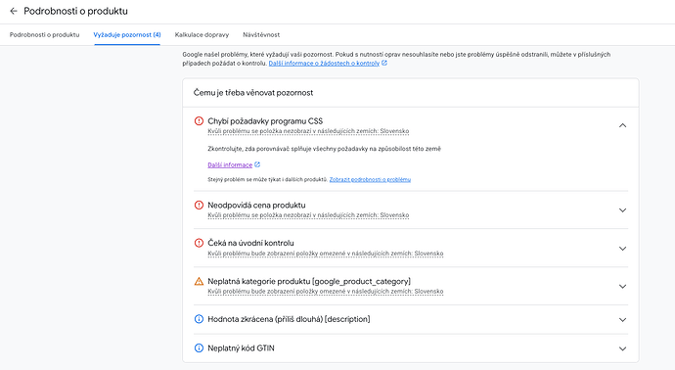Screen dimensions: 675x370
Task: Click red error icon for Čeká na úvodní kontrolu
Action: [199, 243]
